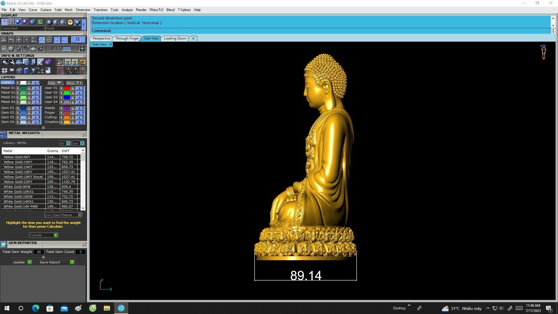Screen dimensions: 558x314
Task: Click the notepad with pencil icon
Action: pos(40,62)
